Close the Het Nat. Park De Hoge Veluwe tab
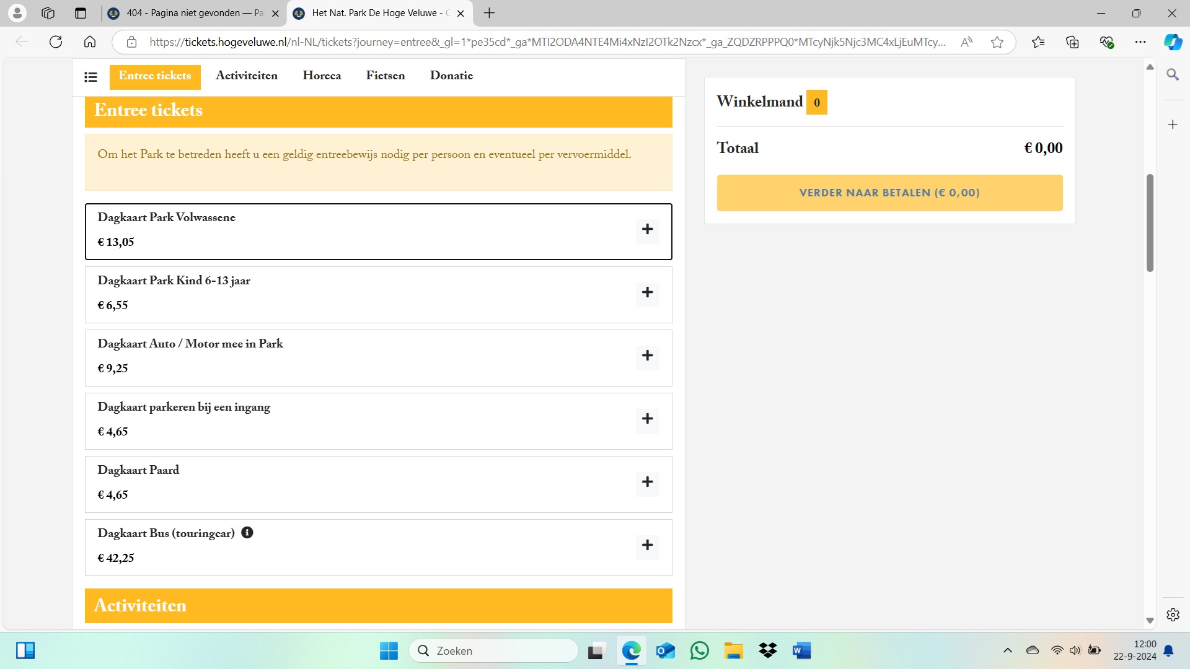1190x669 pixels. pyautogui.click(x=461, y=13)
